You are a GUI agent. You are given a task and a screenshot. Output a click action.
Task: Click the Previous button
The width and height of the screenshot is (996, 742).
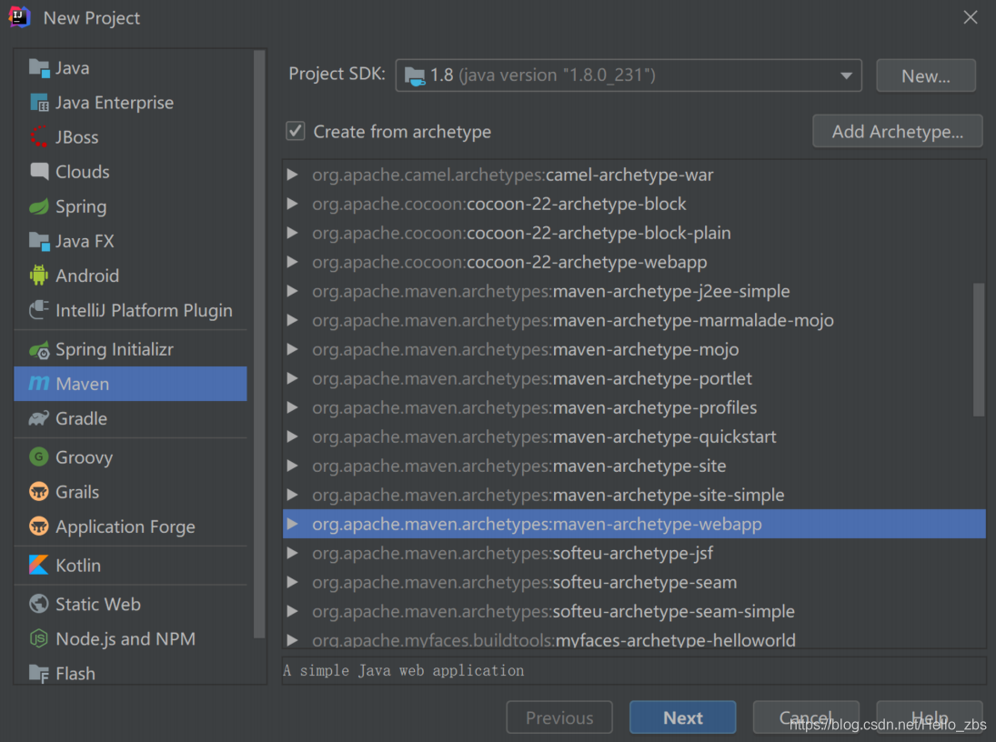point(559,717)
